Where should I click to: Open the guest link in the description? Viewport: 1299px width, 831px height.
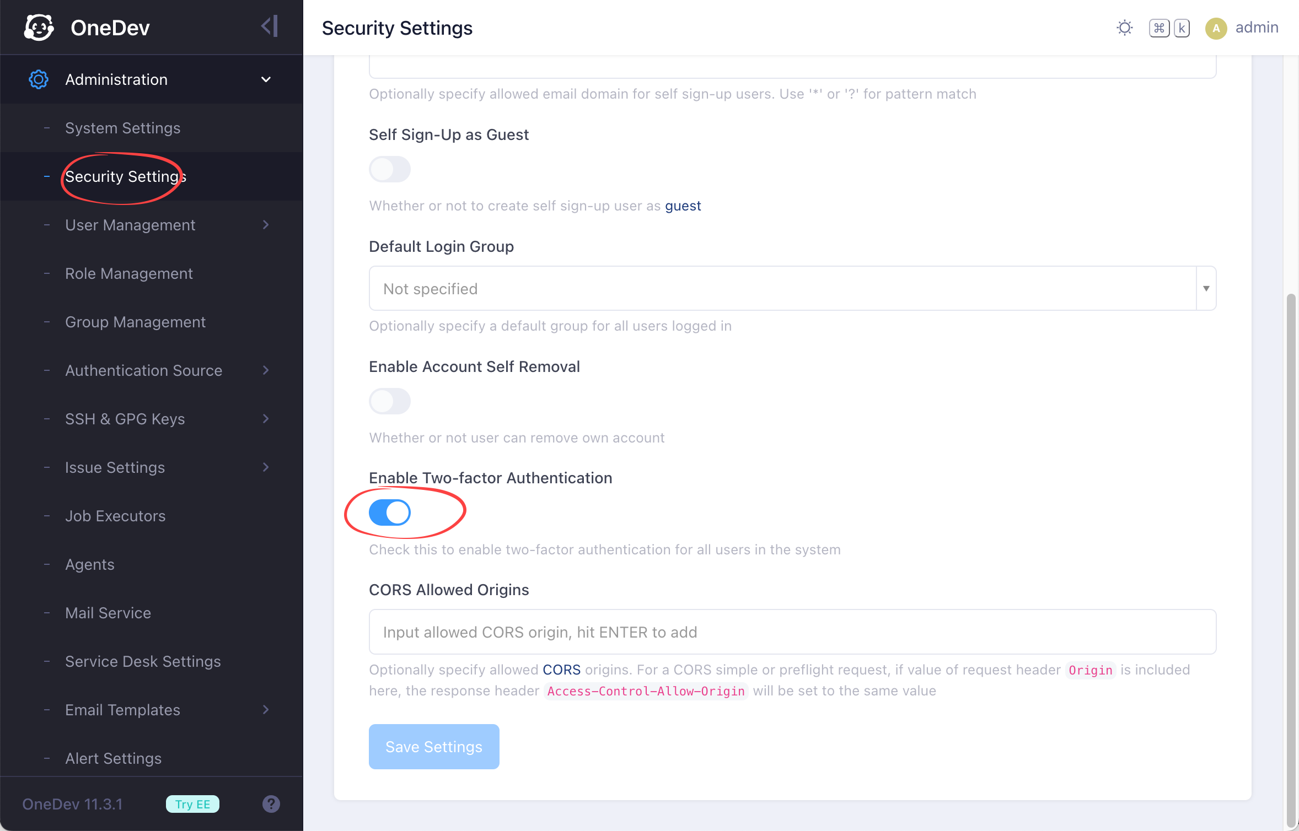(x=683, y=206)
